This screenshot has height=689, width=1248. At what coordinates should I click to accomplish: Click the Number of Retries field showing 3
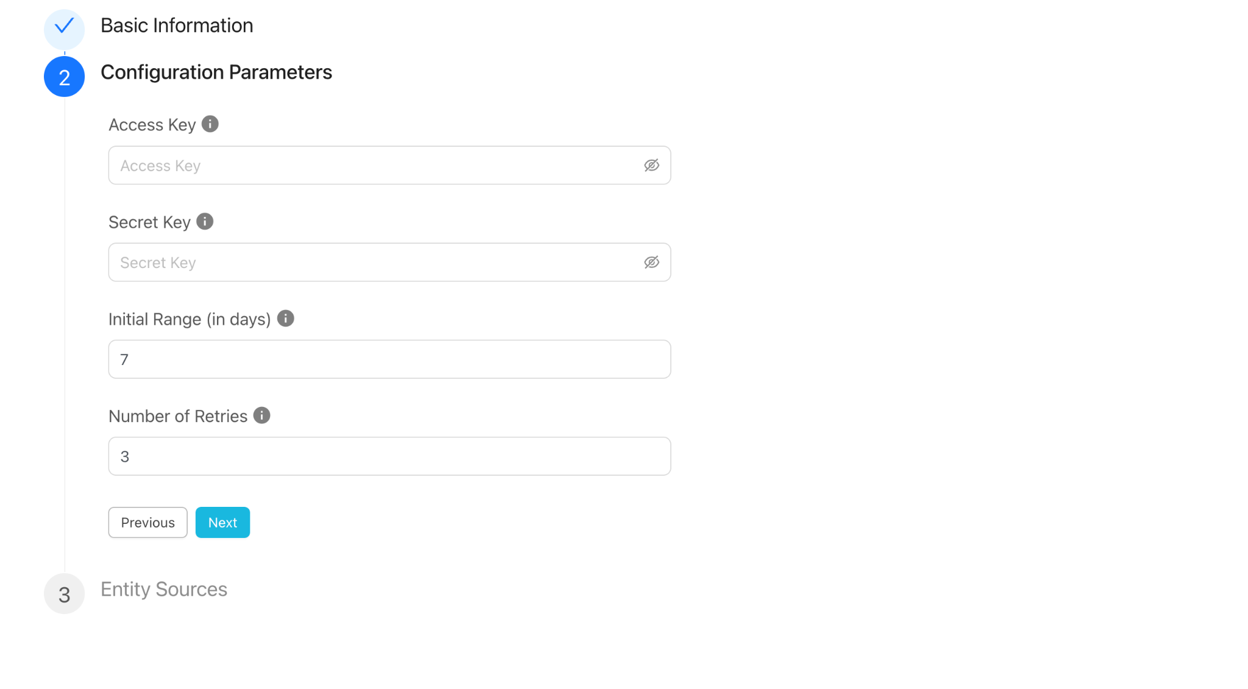(389, 456)
